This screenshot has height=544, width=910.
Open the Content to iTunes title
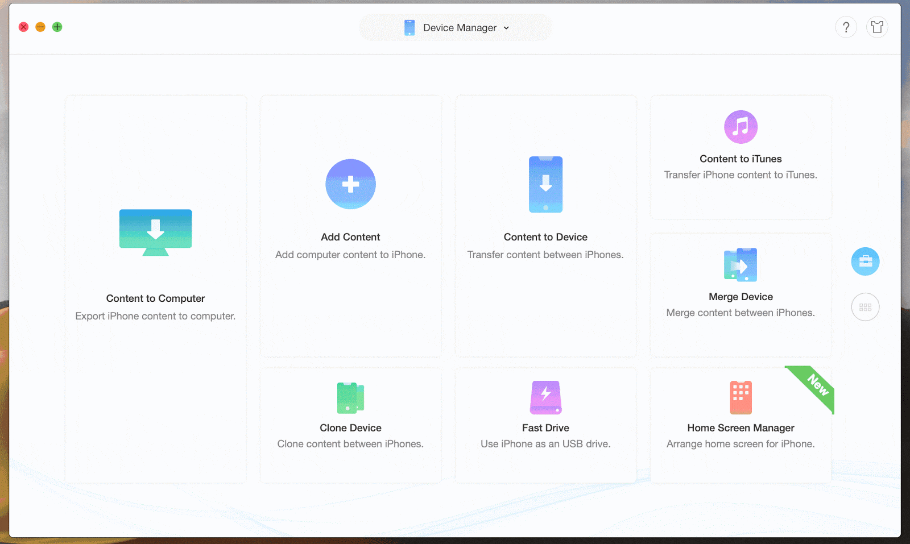click(x=741, y=159)
